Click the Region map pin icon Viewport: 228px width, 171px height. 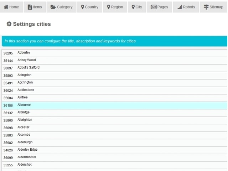point(109,7)
